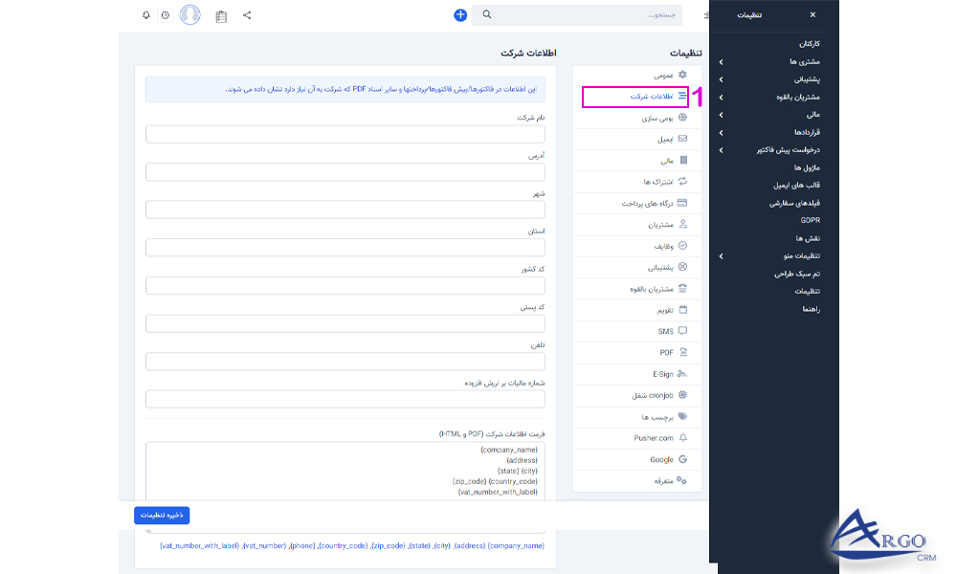
Task: Open the cronjob settings icon
Action: 683,394
